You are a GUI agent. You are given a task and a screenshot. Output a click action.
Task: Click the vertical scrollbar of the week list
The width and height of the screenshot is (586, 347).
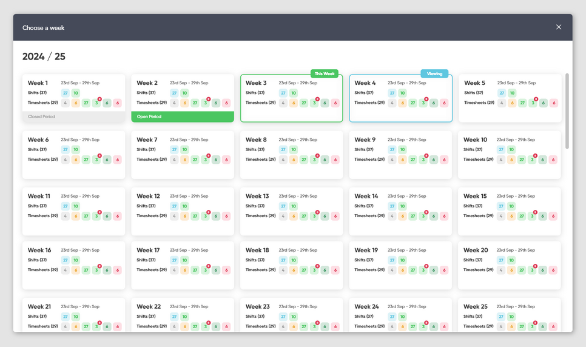(567, 111)
